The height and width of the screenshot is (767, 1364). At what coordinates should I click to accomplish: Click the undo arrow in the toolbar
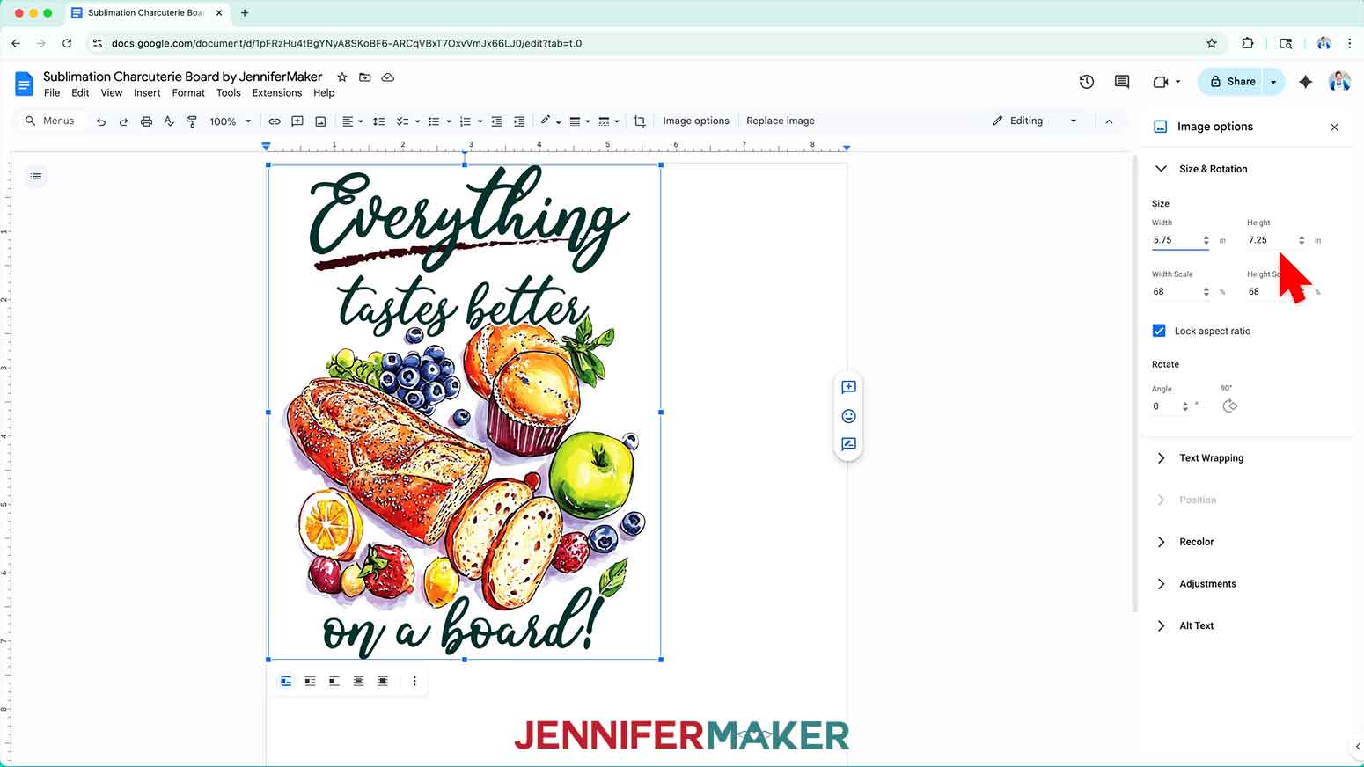point(101,121)
